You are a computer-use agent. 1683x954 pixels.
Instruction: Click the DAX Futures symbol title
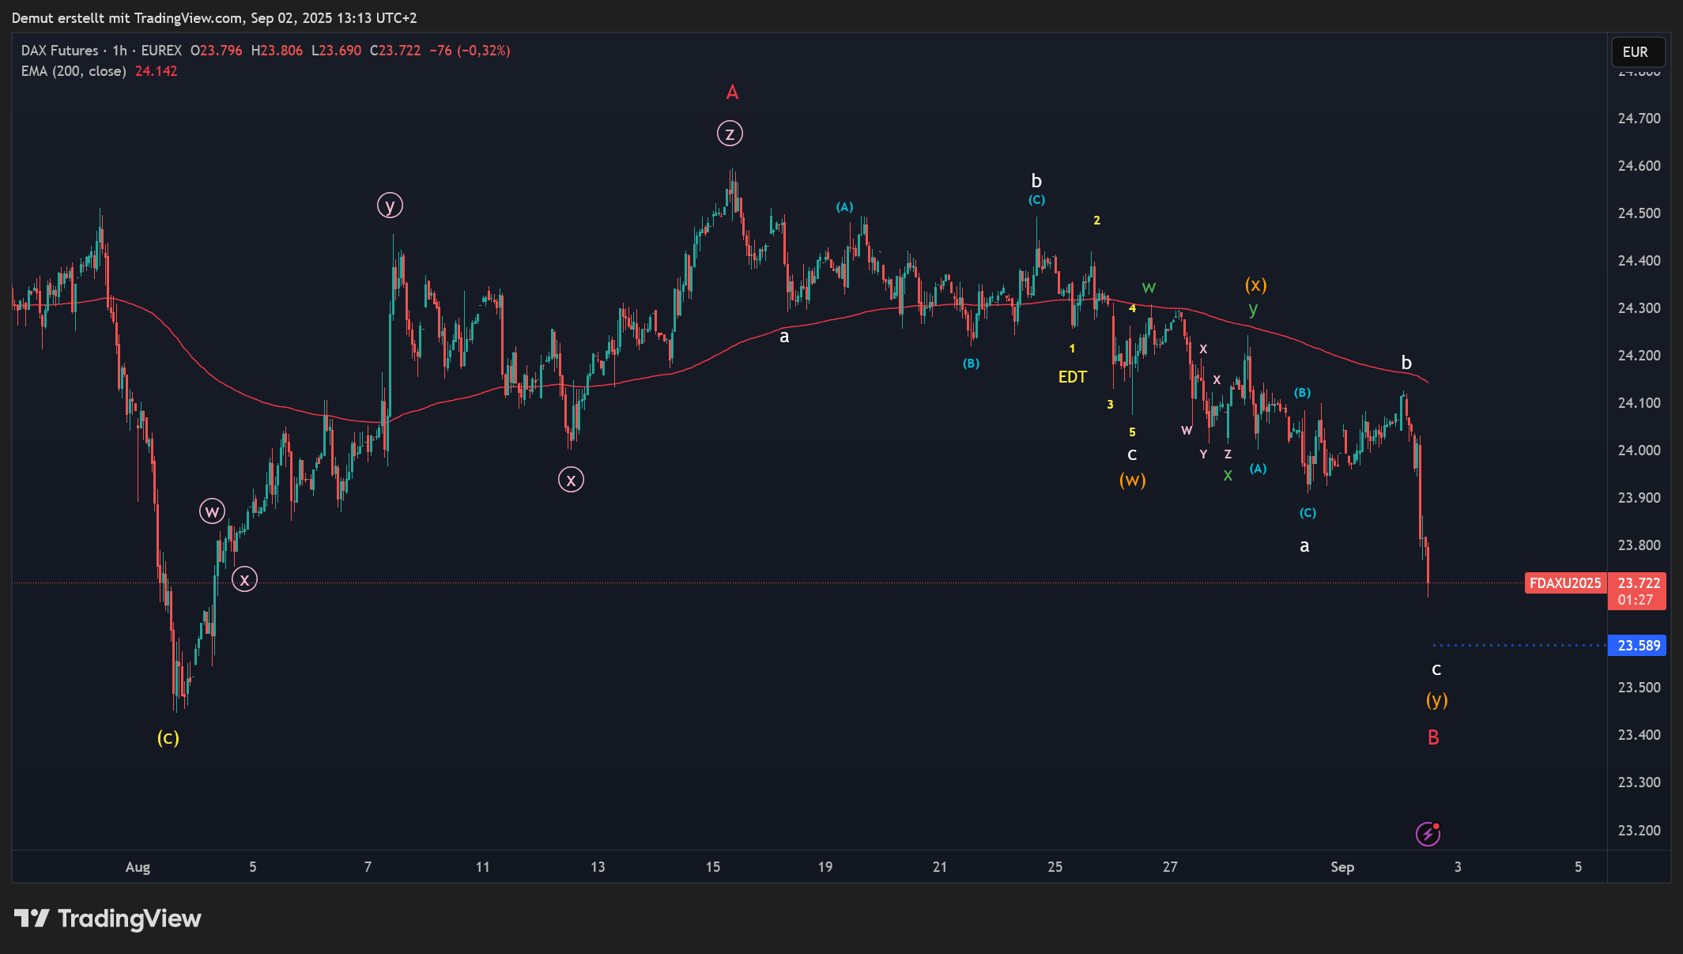point(60,51)
